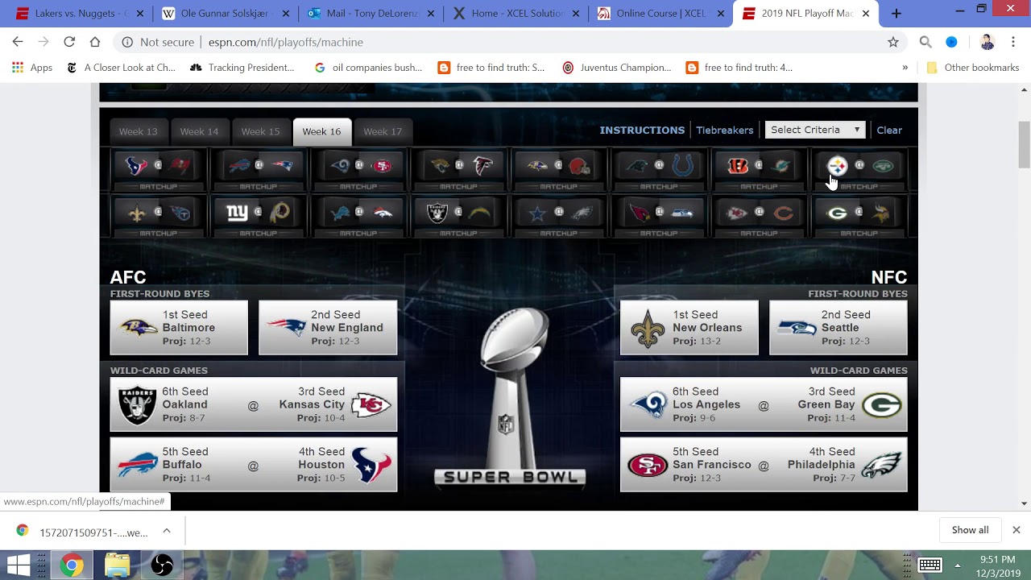Pick the Ravens logo in the matchups row
The width and height of the screenshot is (1031, 580).
[537, 166]
